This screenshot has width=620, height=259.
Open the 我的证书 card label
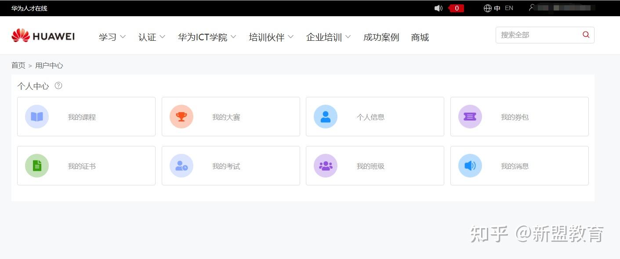pos(82,166)
